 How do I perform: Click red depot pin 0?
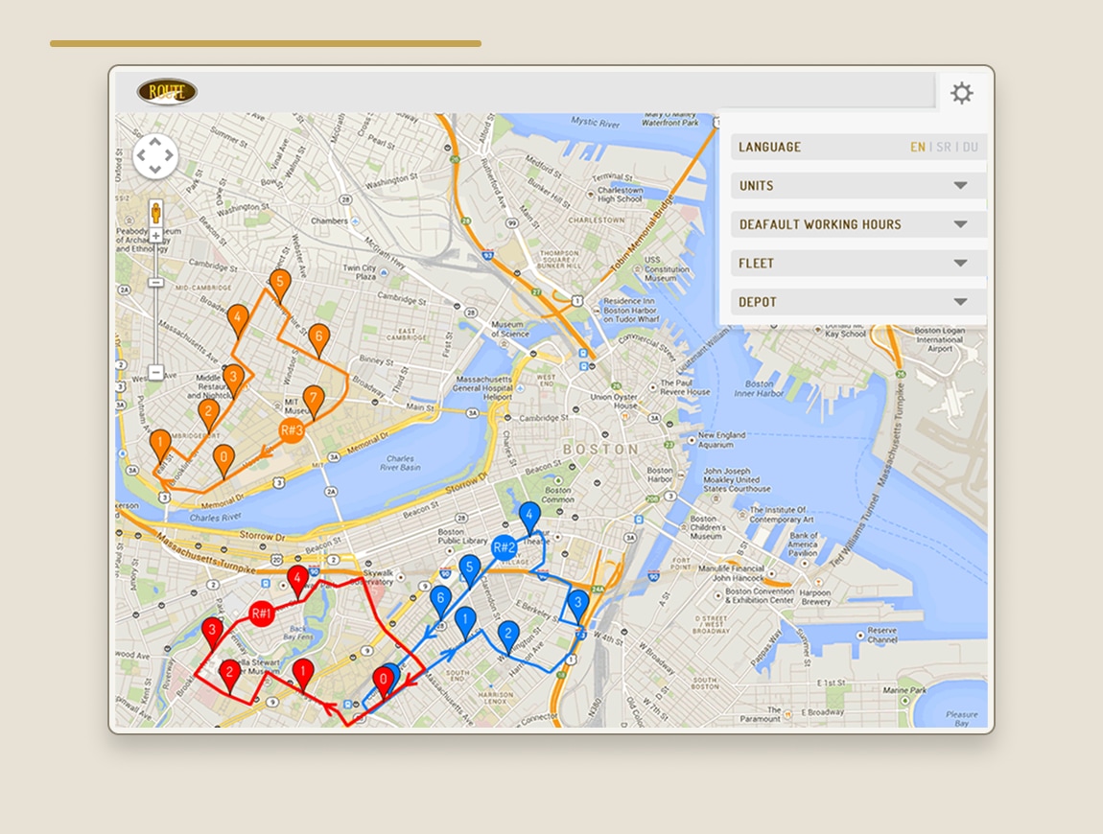point(383,682)
